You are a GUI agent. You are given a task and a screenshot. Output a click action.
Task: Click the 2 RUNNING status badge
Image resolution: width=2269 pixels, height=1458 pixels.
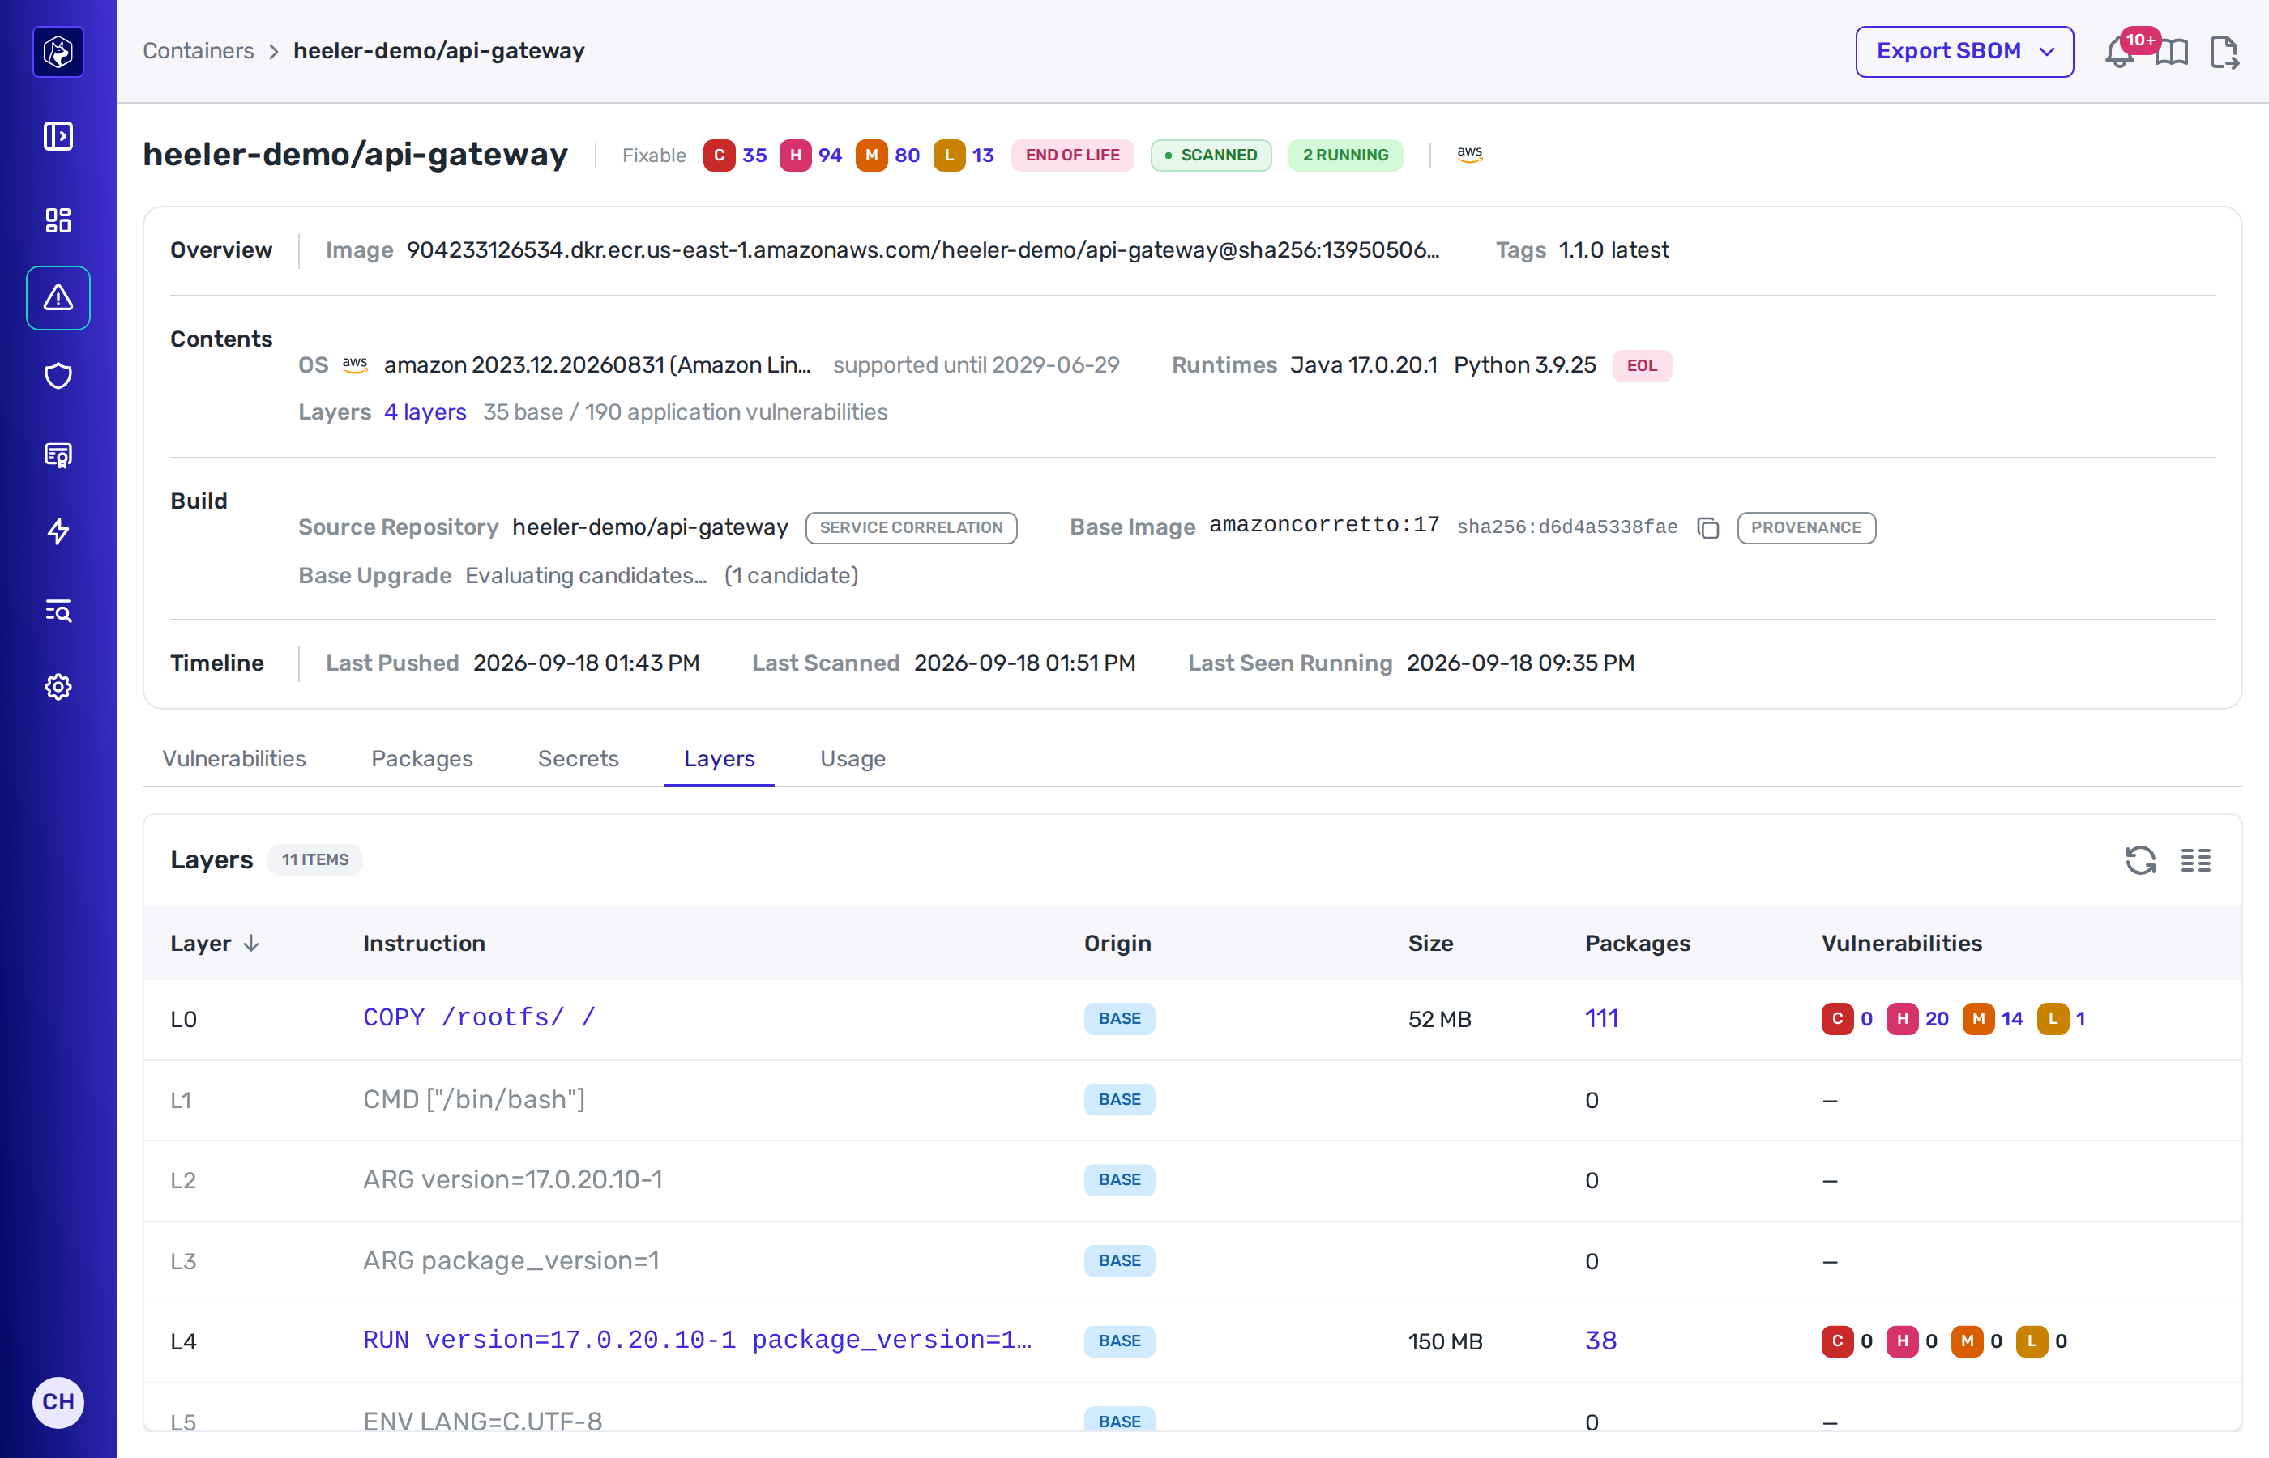click(x=1344, y=156)
